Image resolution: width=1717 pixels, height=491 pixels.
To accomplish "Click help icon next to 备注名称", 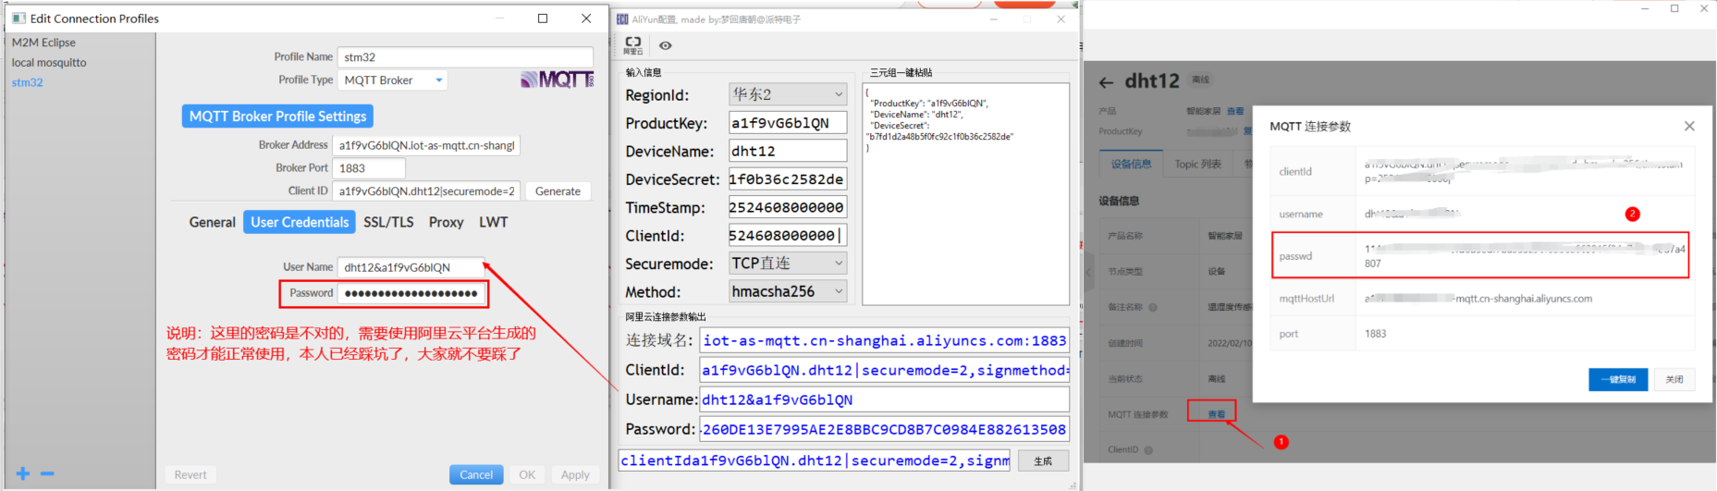I will [1153, 307].
